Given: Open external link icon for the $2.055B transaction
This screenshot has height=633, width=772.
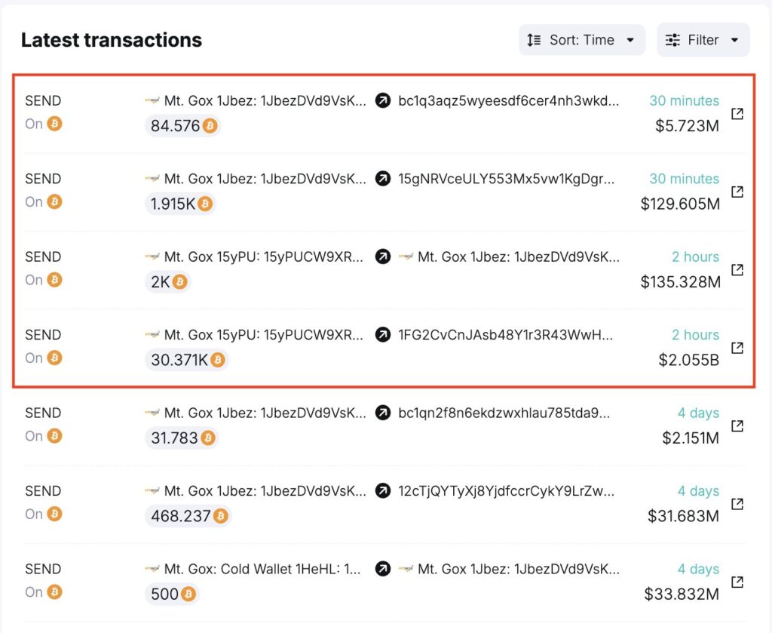Looking at the screenshot, I should (737, 347).
